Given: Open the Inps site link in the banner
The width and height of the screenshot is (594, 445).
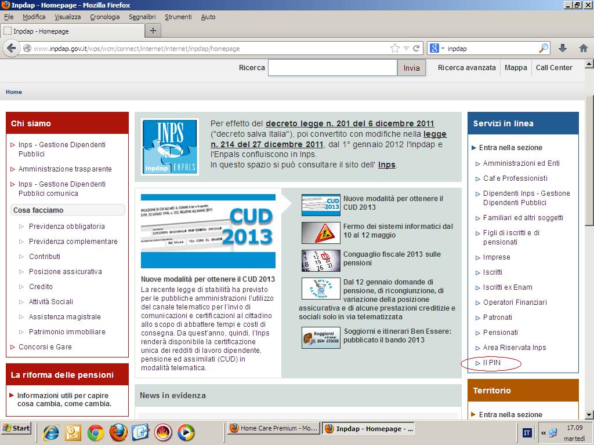Looking at the screenshot, I should 387,165.
